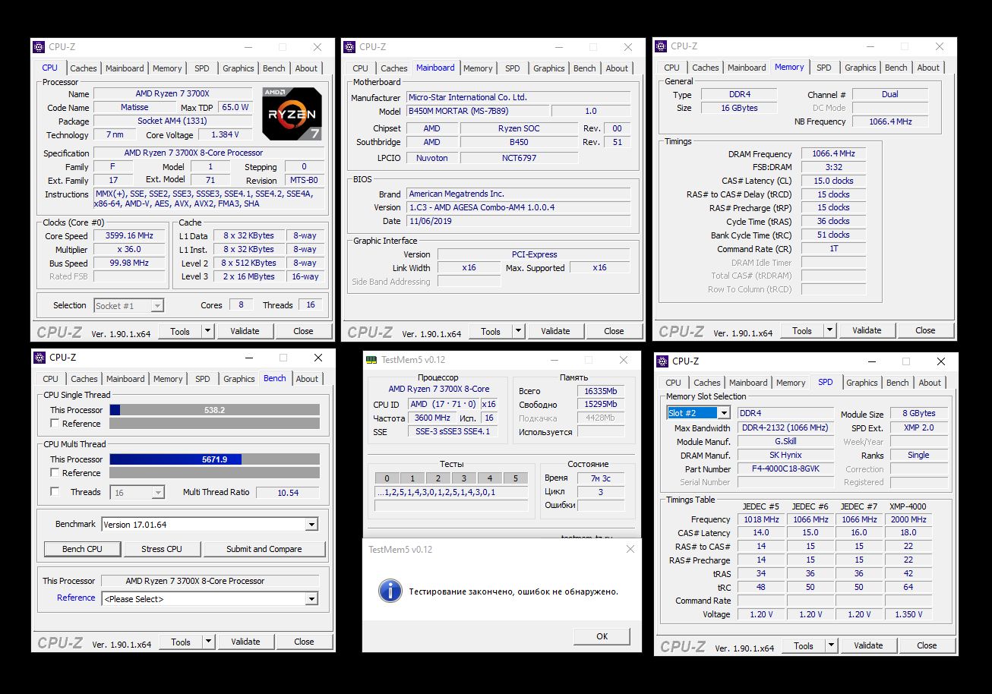This screenshot has height=694, width=992.
Task: Click the Bench CPU button
Action: [x=82, y=549]
